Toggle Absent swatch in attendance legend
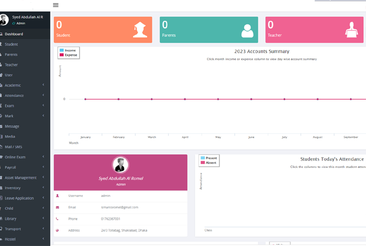This screenshot has height=246, width=366. [x=202, y=162]
